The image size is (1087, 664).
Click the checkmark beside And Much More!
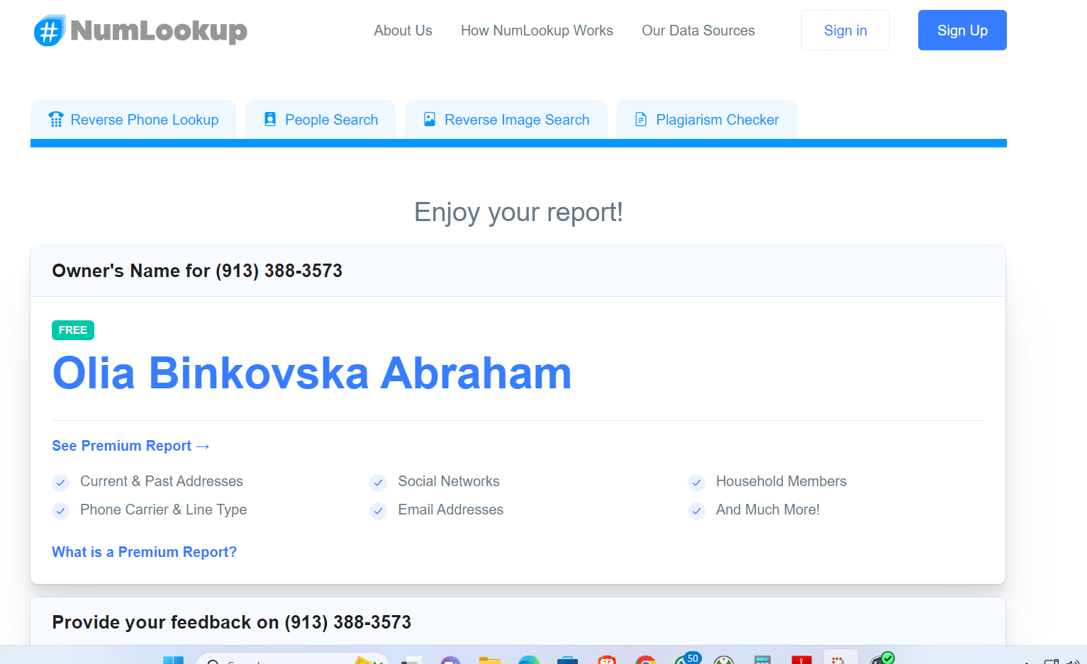click(x=697, y=511)
